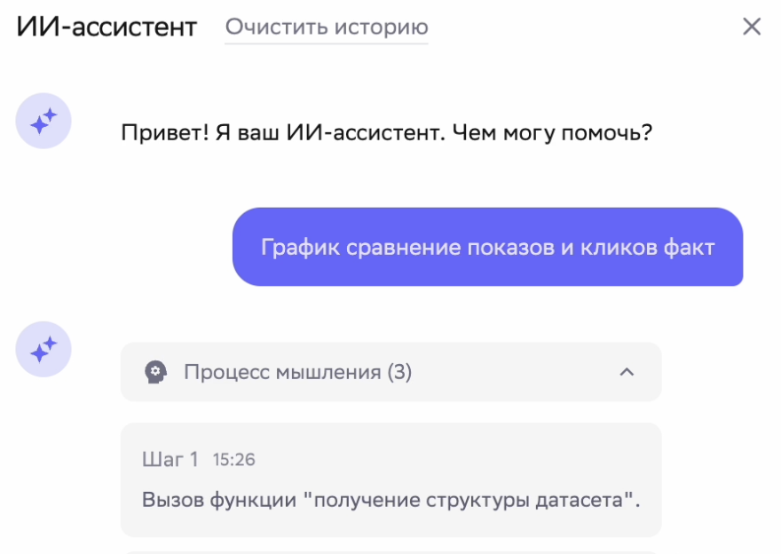
Task: Click the chevron on the thinking process panel
Action: point(627,372)
